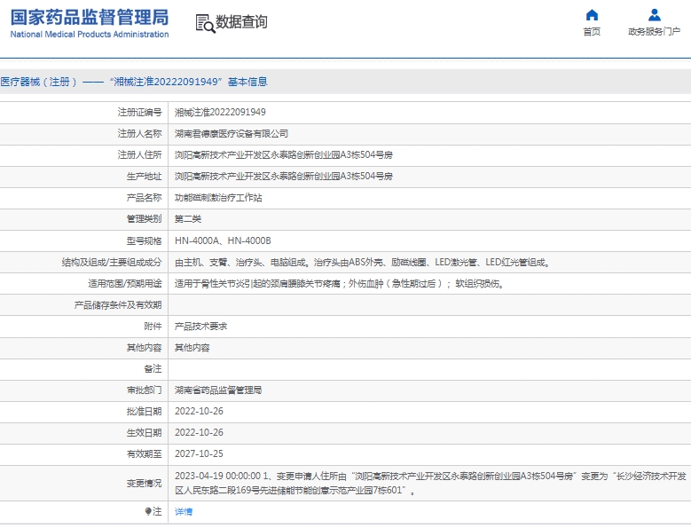Click the 结构及组成 composition description
Viewport: 691px width, 528px height.
[x=363, y=263]
